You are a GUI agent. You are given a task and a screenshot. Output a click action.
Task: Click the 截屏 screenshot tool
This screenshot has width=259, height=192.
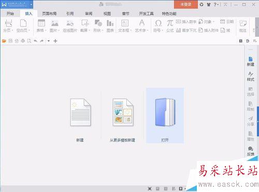click(x=85, y=23)
